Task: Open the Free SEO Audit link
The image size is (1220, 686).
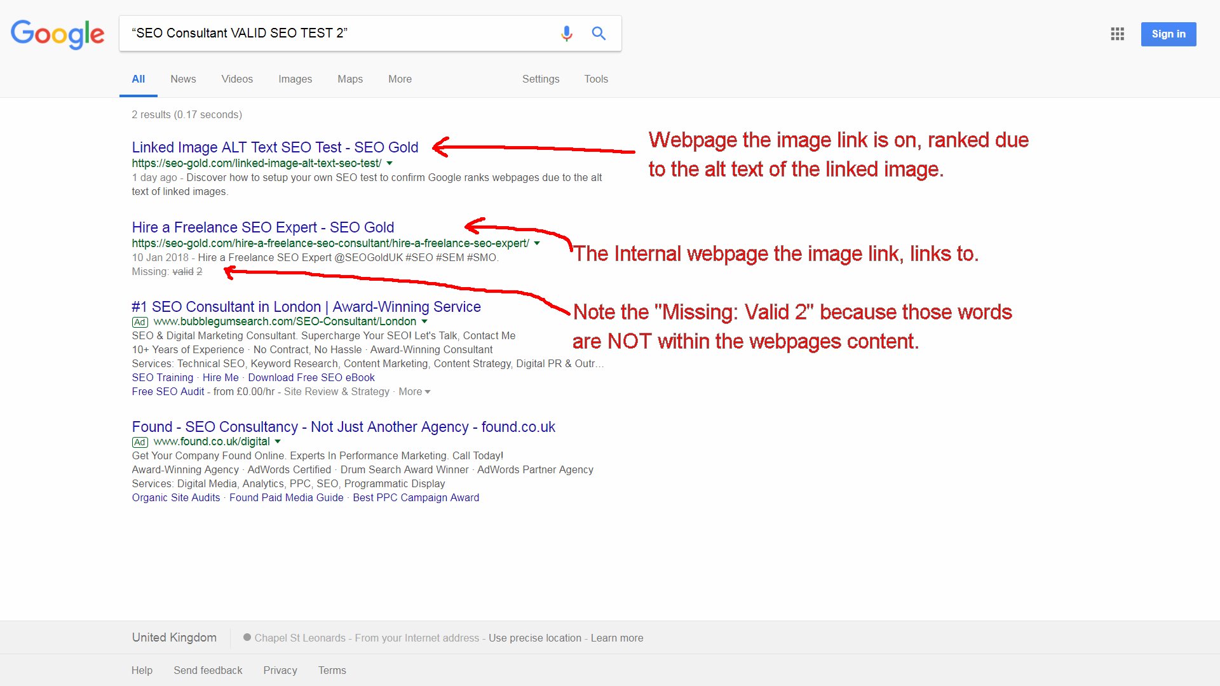Action: (x=168, y=391)
